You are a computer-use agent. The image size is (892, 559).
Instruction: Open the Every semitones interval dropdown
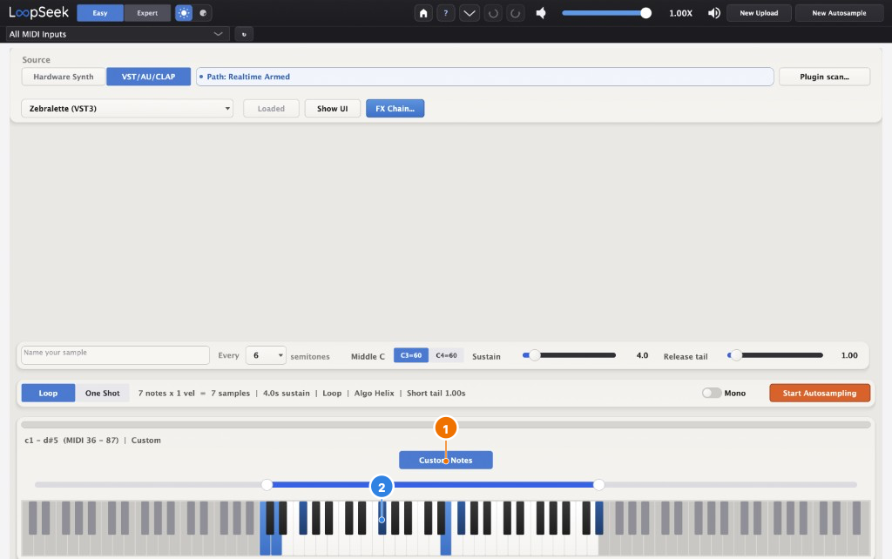(x=266, y=355)
